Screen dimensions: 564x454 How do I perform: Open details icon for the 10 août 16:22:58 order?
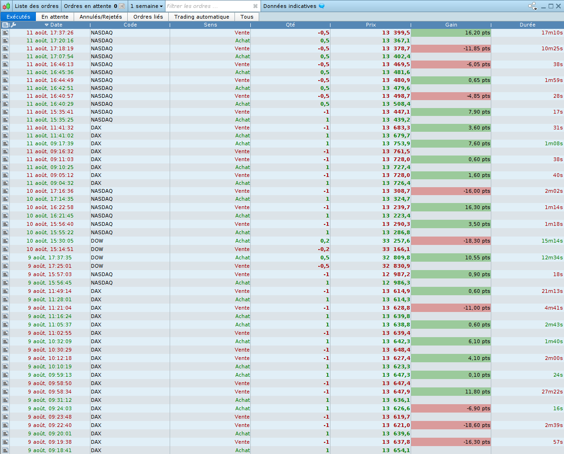click(x=5, y=207)
